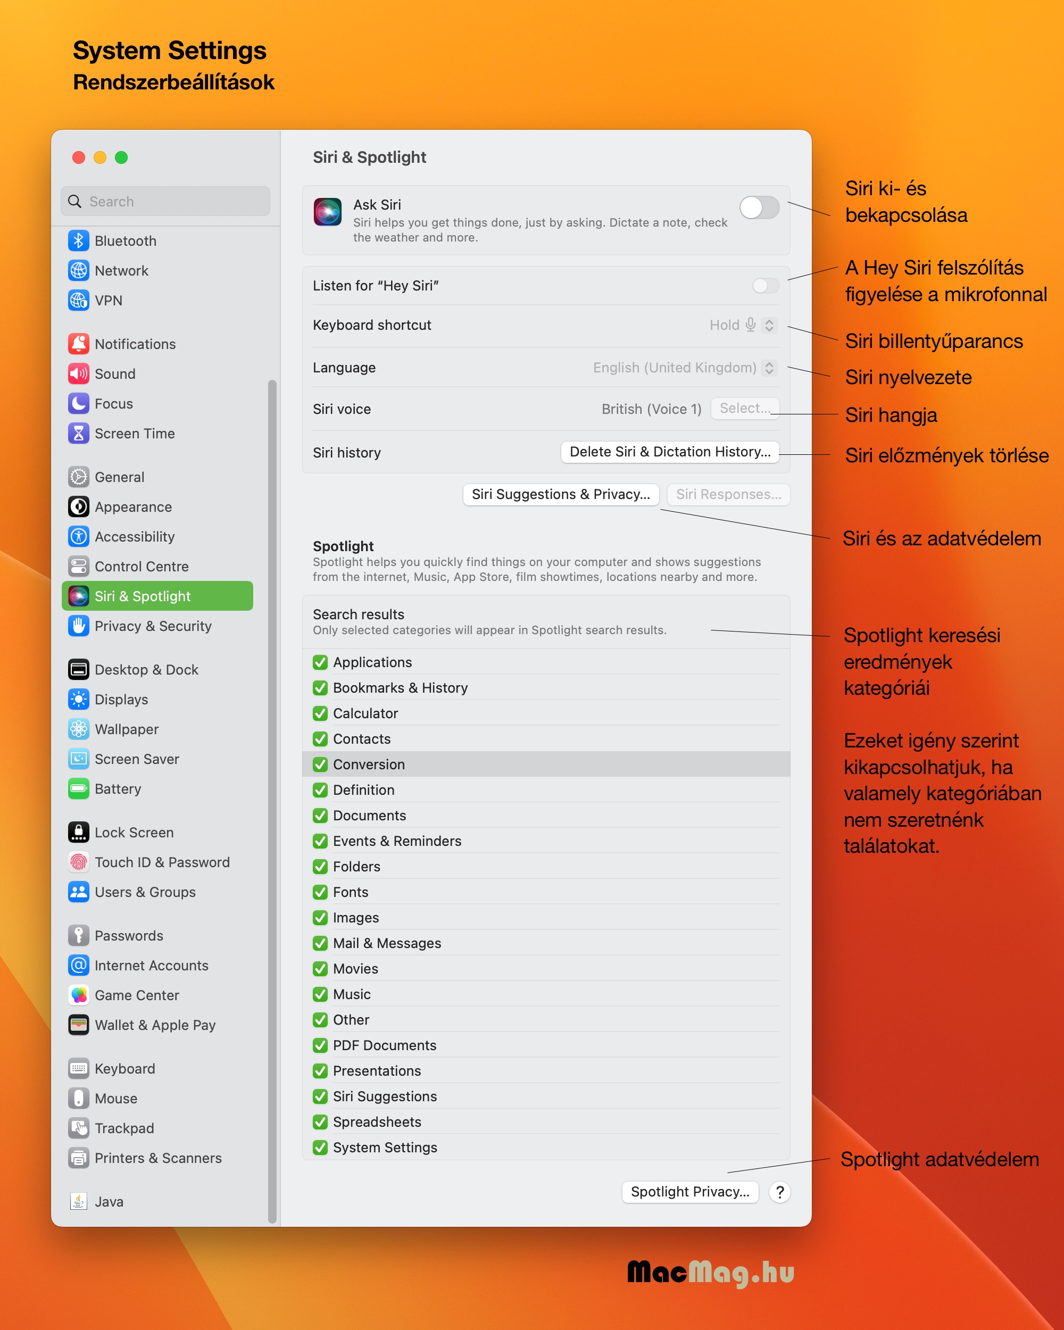Viewport: 1064px width, 1330px height.
Task: Click the "British (Voice 1)" value
Action: point(651,409)
